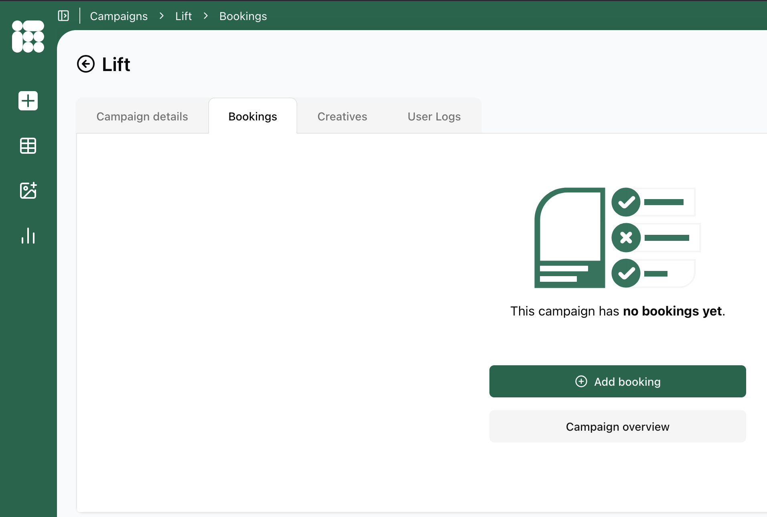Switch to the User Logs tab

pyautogui.click(x=434, y=116)
